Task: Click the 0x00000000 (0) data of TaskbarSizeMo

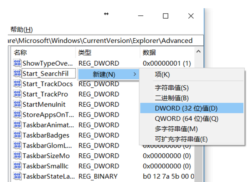Action: (x=167, y=156)
